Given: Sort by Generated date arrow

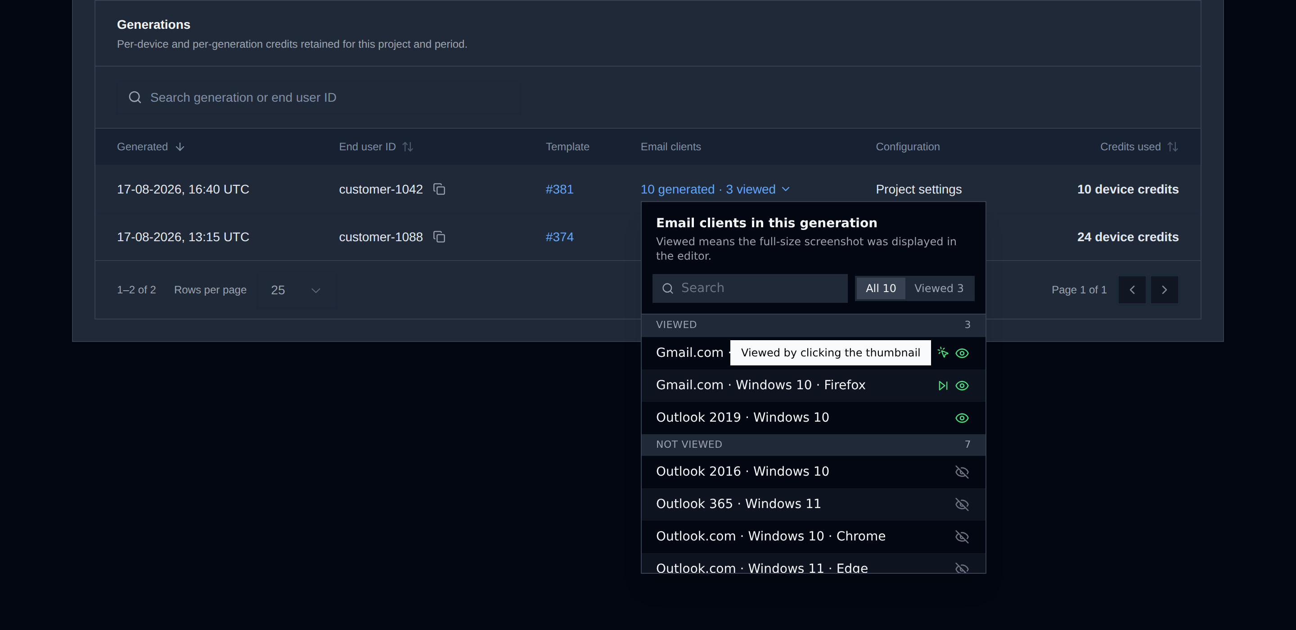Looking at the screenshot, I should (x=180, y=147).
